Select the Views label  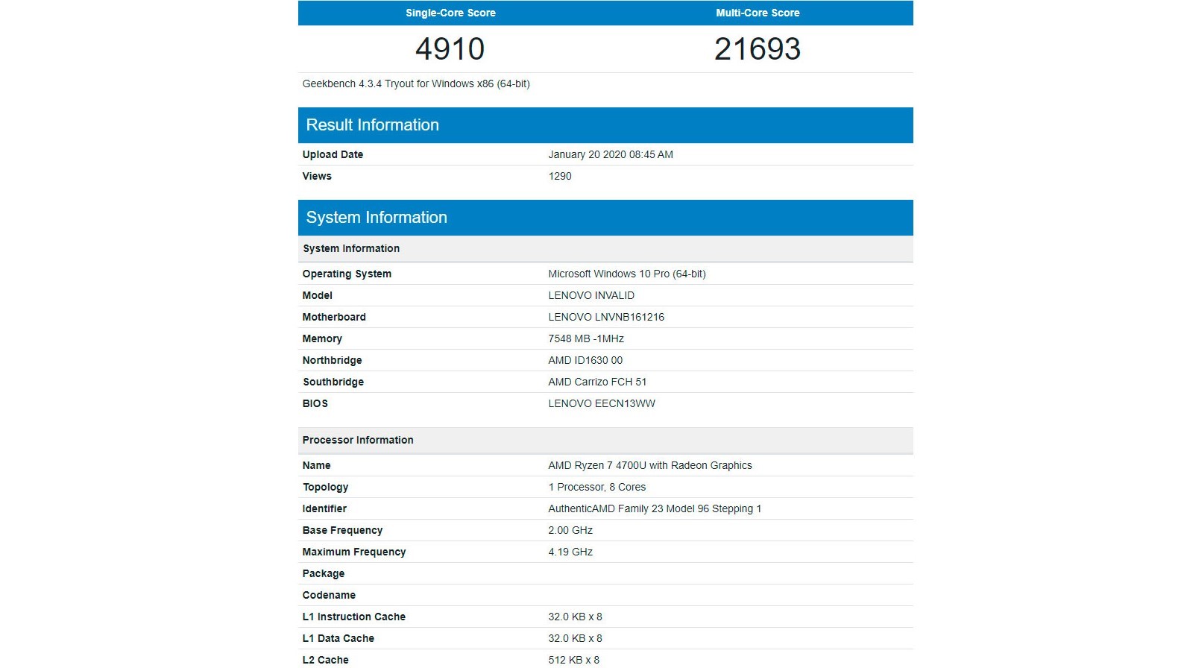pyautogui.click(x=317, y=176)
